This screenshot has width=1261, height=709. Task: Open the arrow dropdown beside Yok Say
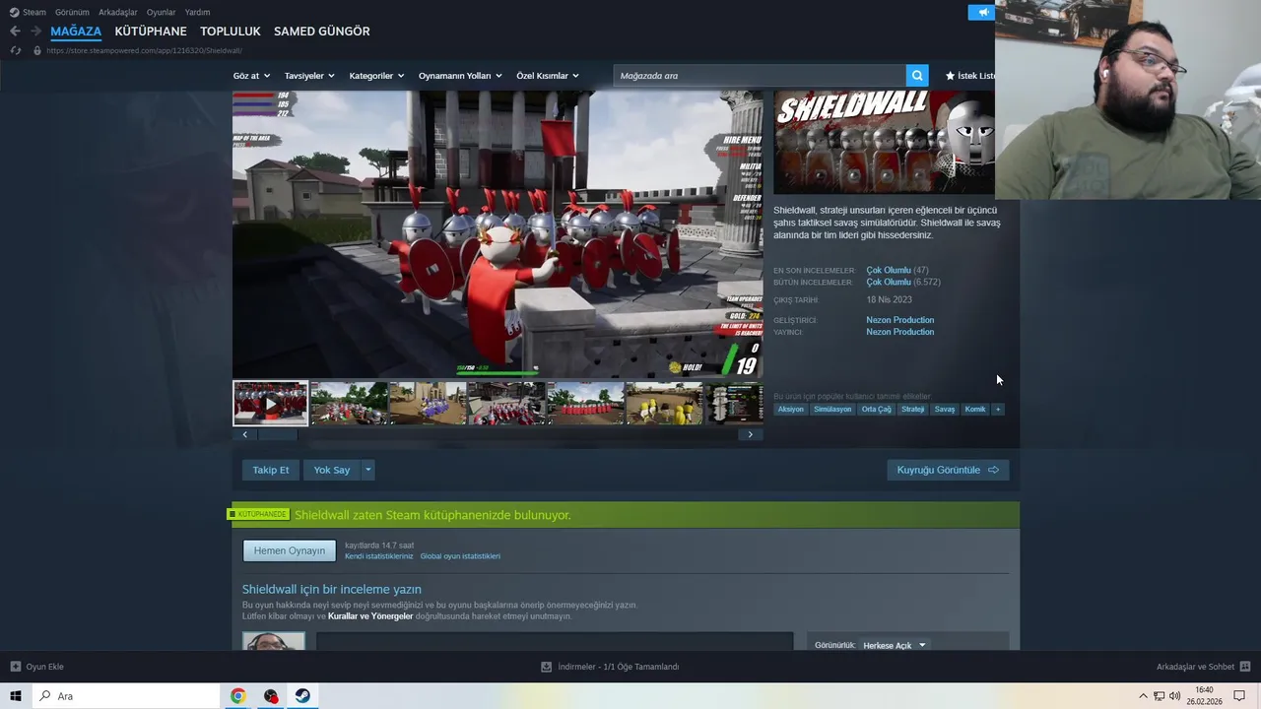click(368, 470)
